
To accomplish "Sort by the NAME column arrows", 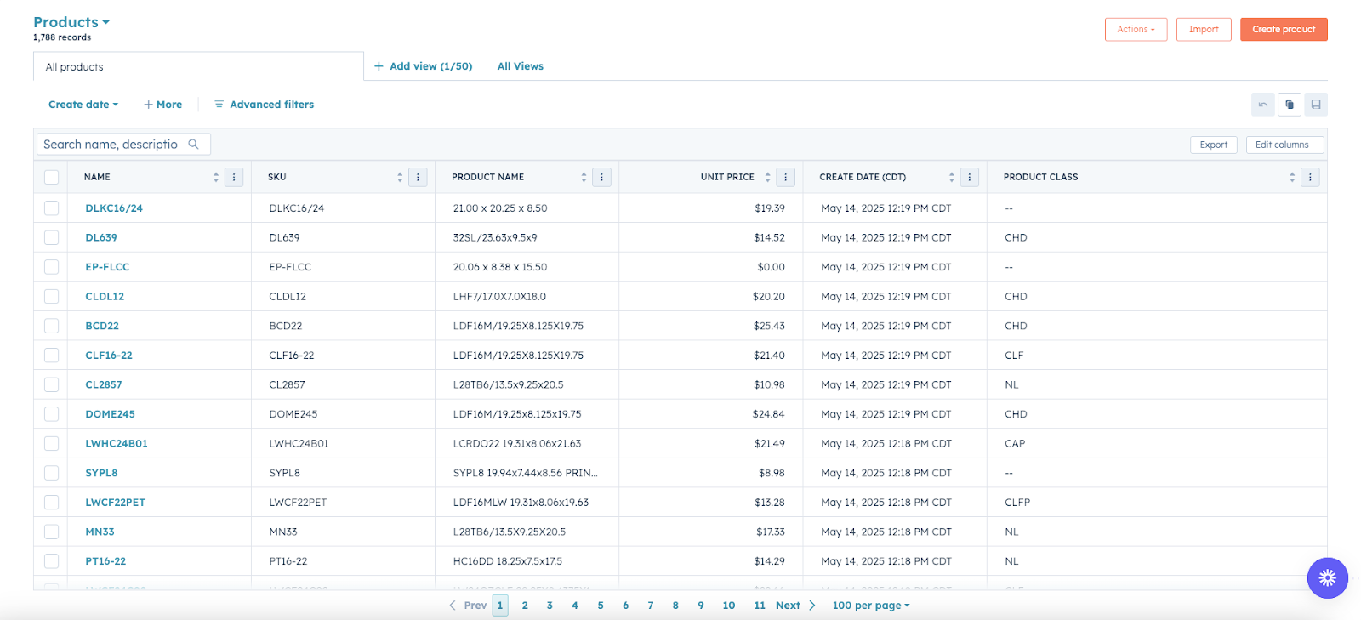I will click(x=216, y=177).
